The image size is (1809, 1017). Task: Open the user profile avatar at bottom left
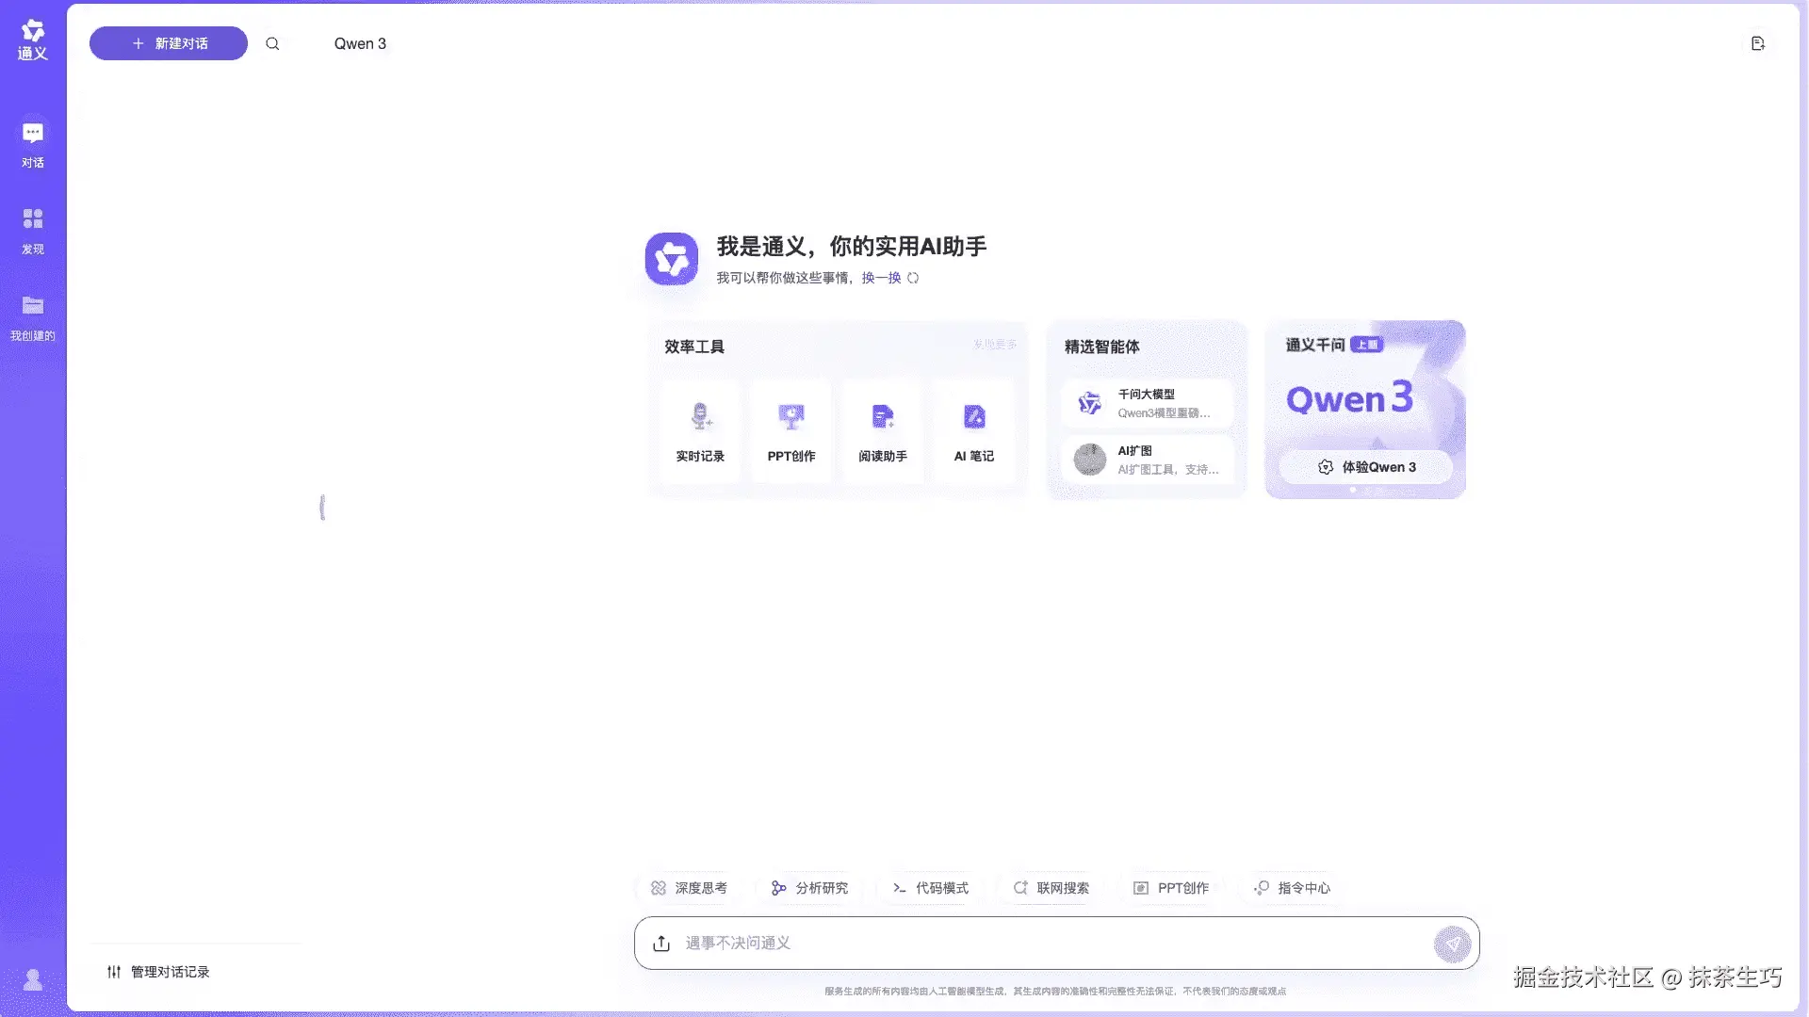33,980
